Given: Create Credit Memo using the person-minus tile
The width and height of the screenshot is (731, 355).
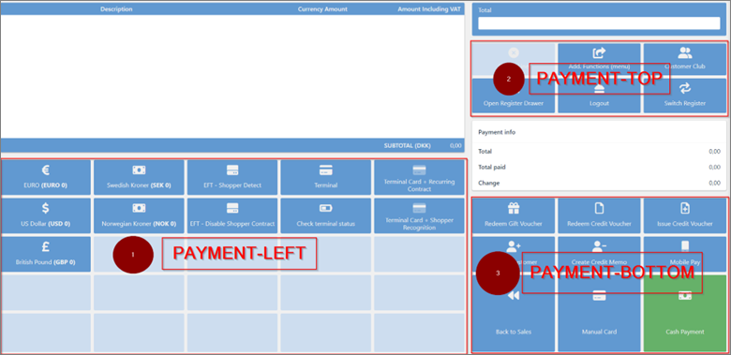Looking at the screenshot, I should [x=599, y=254].
